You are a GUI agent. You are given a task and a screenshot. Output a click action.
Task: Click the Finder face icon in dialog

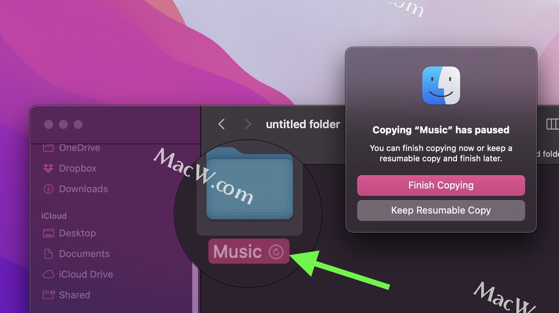pyautogui.click(x=441, y=86)
